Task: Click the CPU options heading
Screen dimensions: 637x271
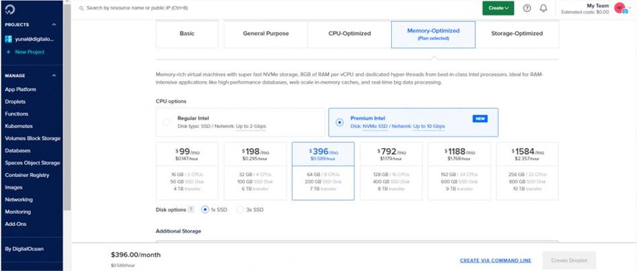Action: tap(171, 101)
